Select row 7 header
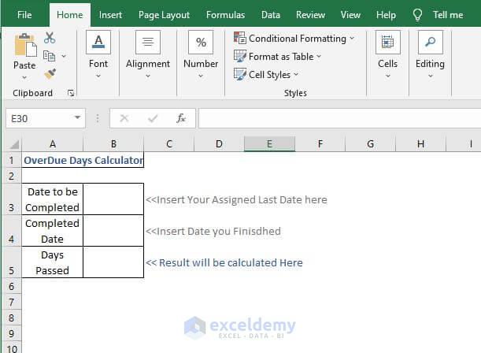Screen dimensions: 481x353 [x=11, y=302]
